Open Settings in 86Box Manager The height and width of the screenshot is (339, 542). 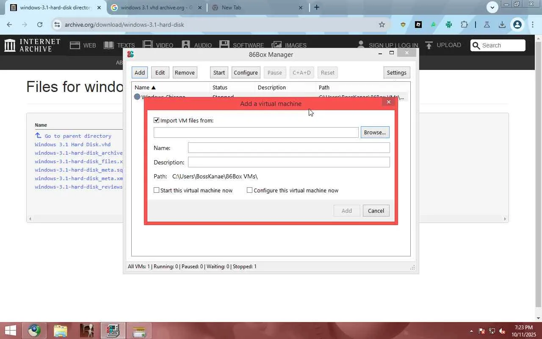[397, 72]
